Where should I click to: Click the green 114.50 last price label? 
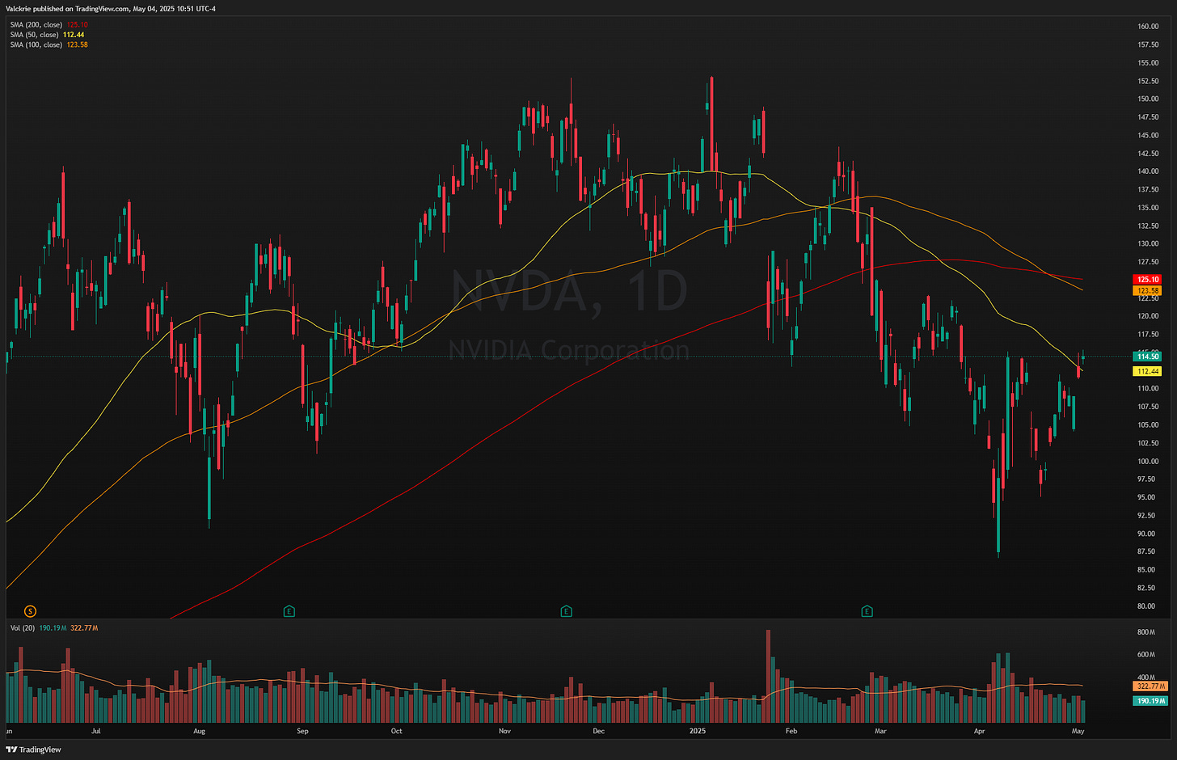click(x=1149, y=357)
